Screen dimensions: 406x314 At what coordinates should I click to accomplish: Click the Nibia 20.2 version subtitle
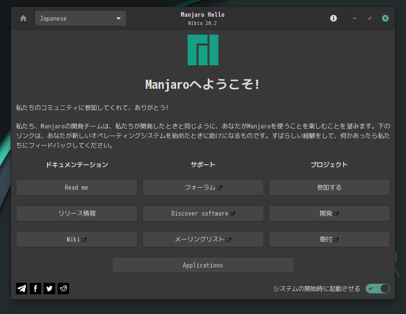tap(203, 23)
